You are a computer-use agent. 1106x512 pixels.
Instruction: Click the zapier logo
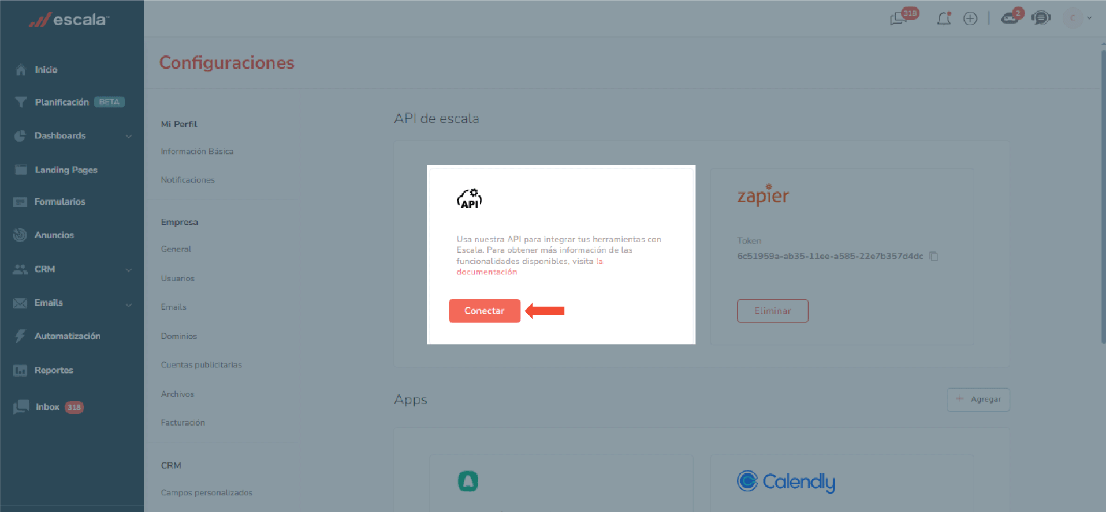coord(763,195)
